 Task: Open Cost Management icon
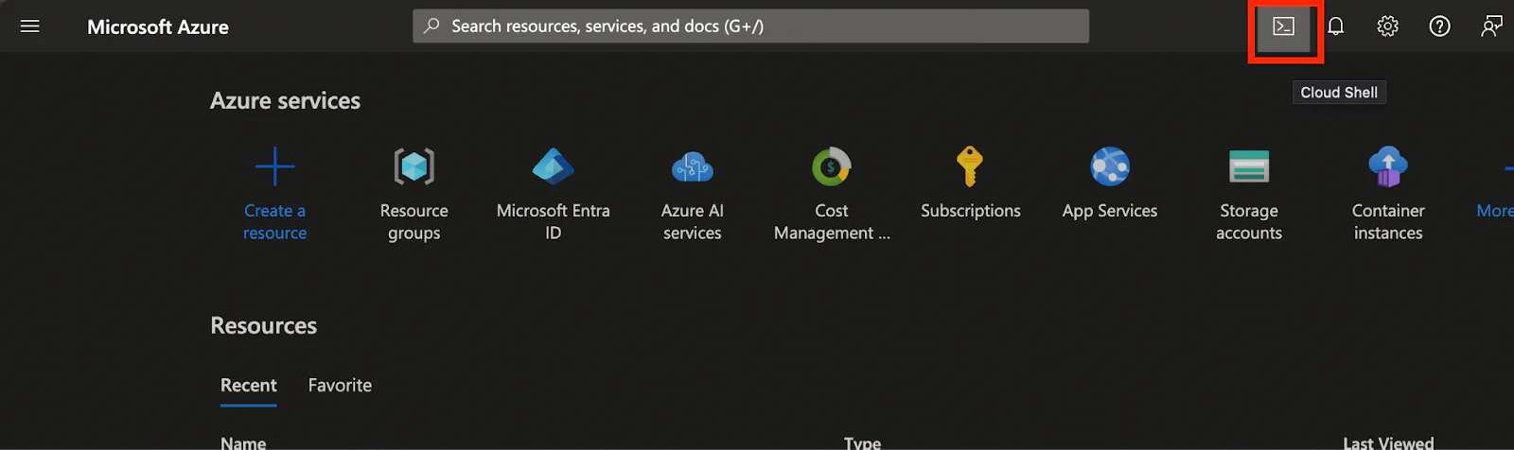tap(832, 167)
